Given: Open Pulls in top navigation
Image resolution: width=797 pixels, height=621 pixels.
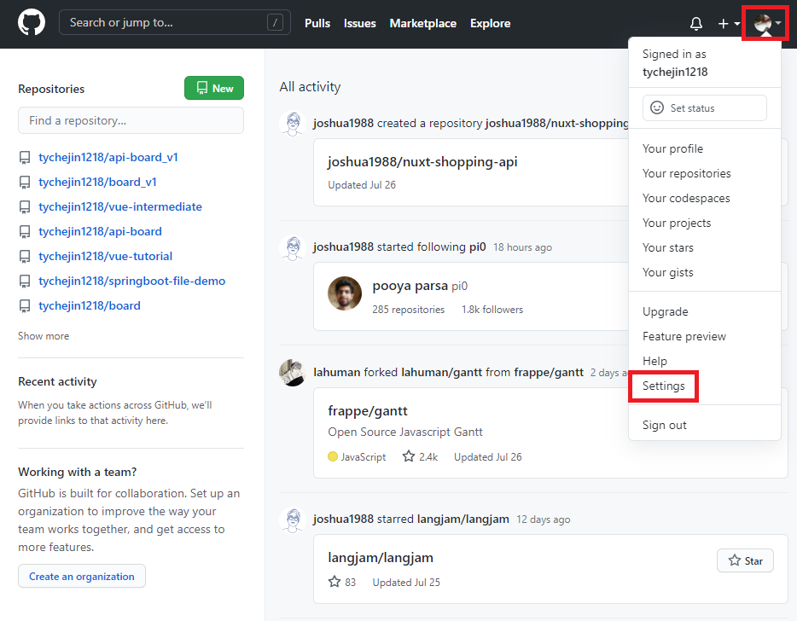Looking at the screenshot, I should coord(317,23).
